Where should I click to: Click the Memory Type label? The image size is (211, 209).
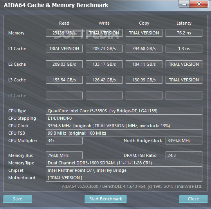(21, 163)
